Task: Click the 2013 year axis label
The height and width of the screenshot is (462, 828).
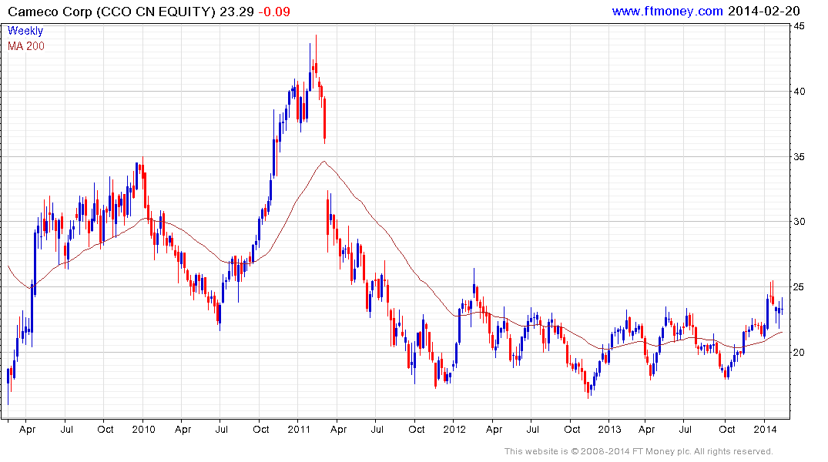Action: click(609, 429)
